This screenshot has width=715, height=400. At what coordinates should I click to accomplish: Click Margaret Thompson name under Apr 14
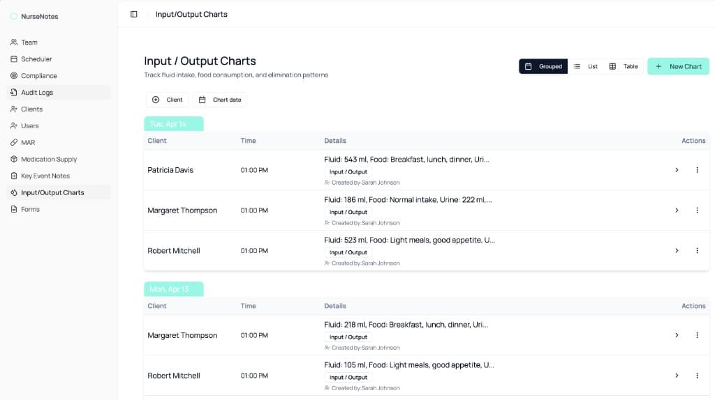click(x=182, y=210)
